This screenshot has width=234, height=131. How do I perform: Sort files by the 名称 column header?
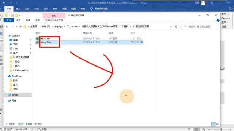click(x=38, y=33)
